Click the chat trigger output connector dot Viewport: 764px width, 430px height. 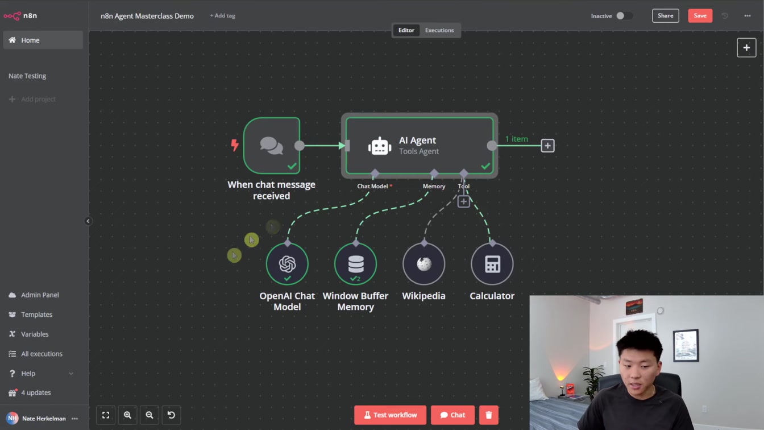tap(300, 146)
